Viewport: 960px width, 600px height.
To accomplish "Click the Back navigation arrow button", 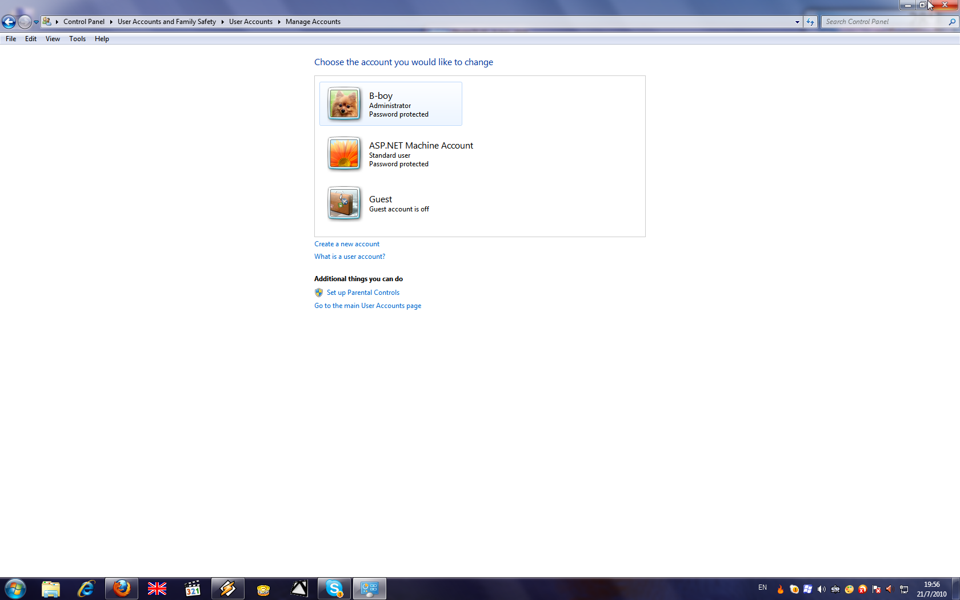I will click(x=9, y=22).
